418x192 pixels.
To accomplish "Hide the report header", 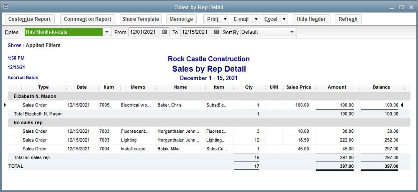I will (311, 19).
